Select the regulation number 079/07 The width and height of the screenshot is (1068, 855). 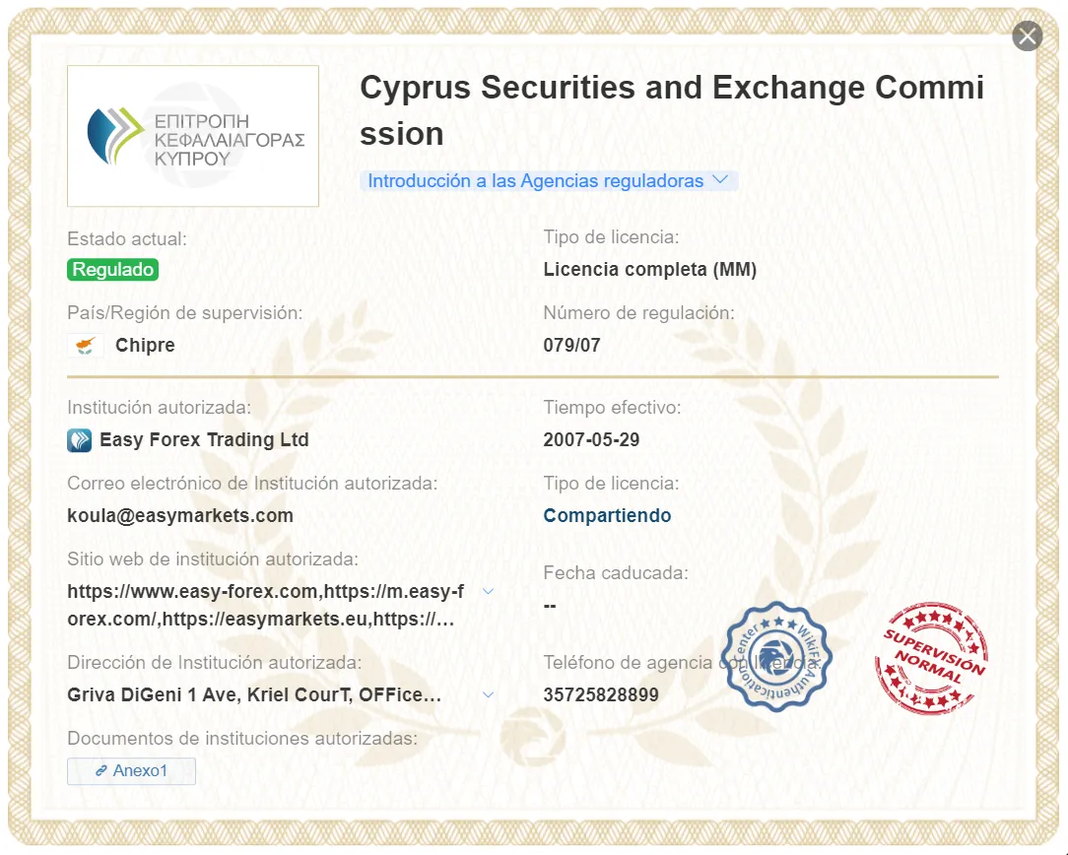tap(571, 345)
